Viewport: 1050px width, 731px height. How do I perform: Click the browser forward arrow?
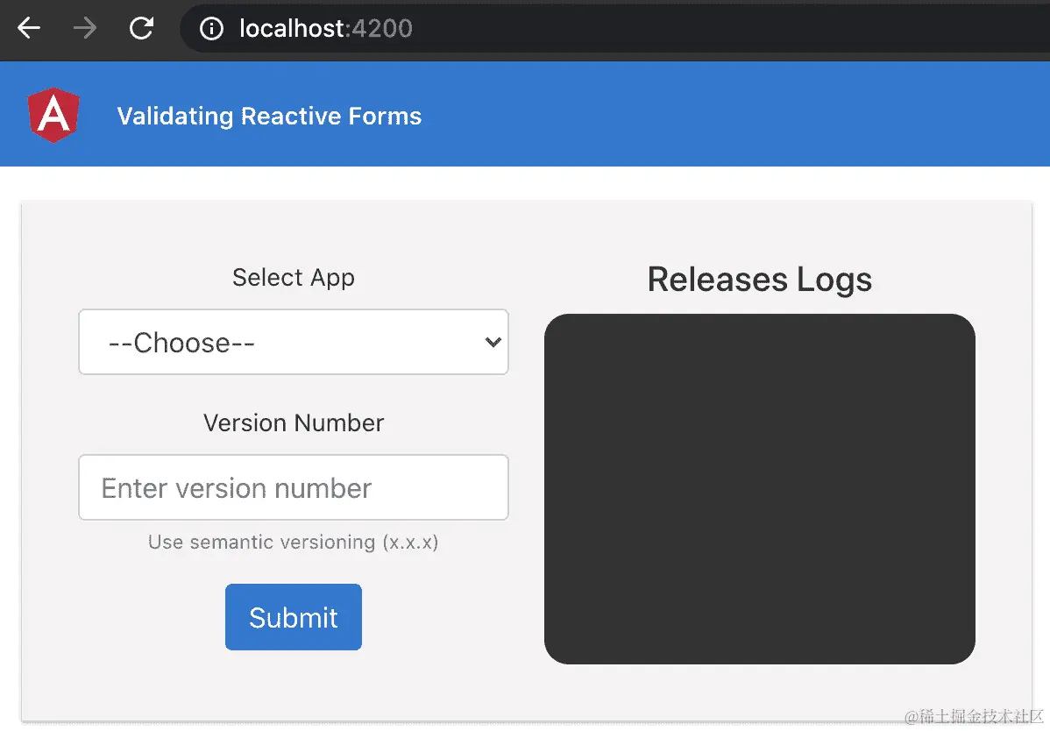click(x=85, y=28)
